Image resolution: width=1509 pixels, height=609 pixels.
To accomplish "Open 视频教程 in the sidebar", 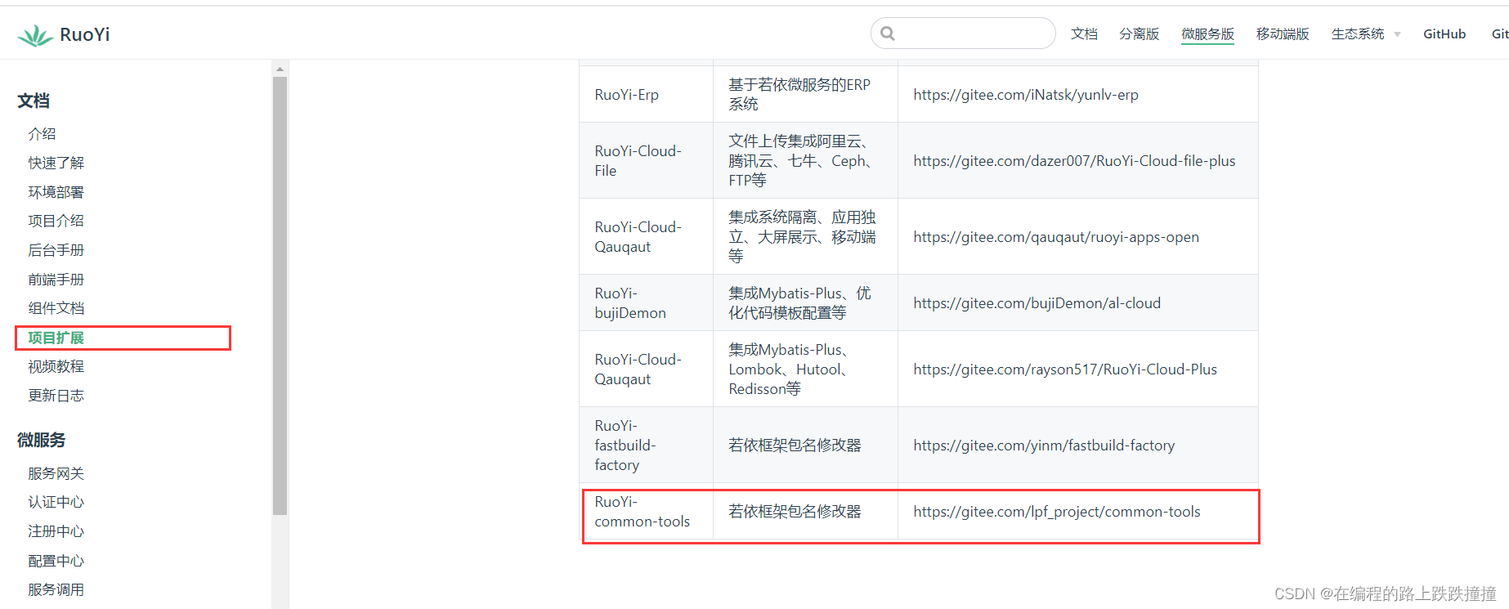I will (x=56, y=366).
